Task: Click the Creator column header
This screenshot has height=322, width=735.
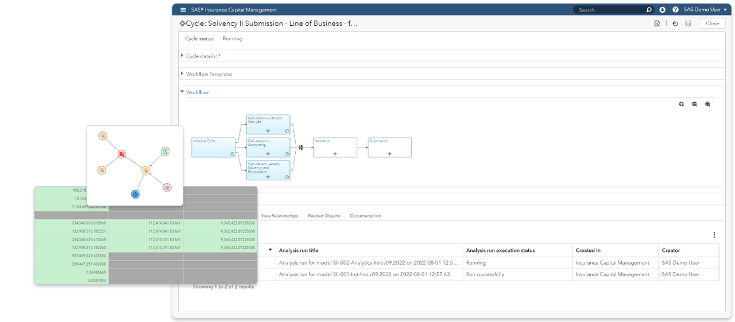Action: coord(688,250)
